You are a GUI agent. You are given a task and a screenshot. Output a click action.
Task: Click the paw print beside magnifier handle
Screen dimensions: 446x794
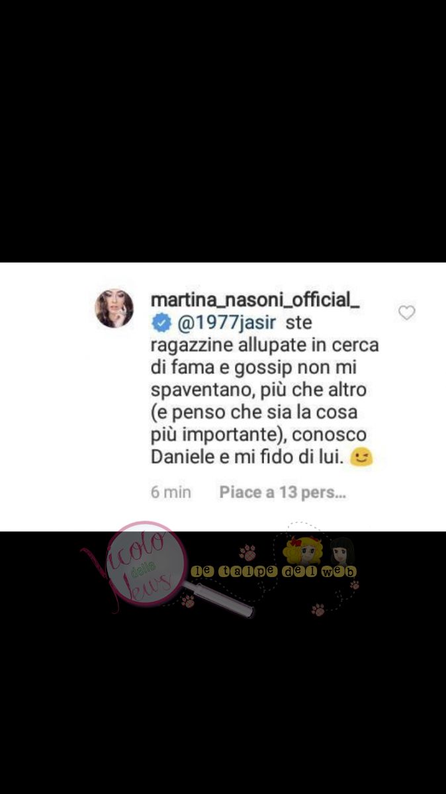pyautogui.click(x=189, y=601)
